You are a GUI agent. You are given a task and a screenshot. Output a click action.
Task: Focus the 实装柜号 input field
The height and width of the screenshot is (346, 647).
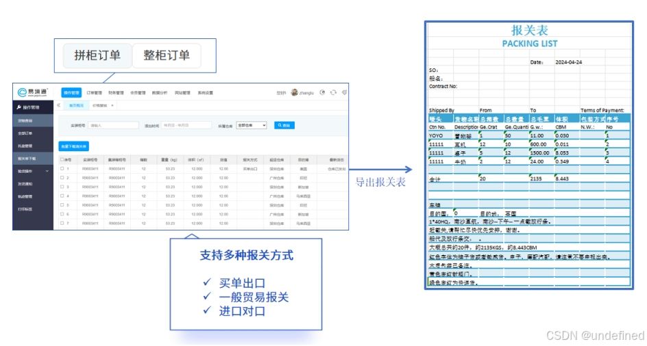click(x=113, y=125)
